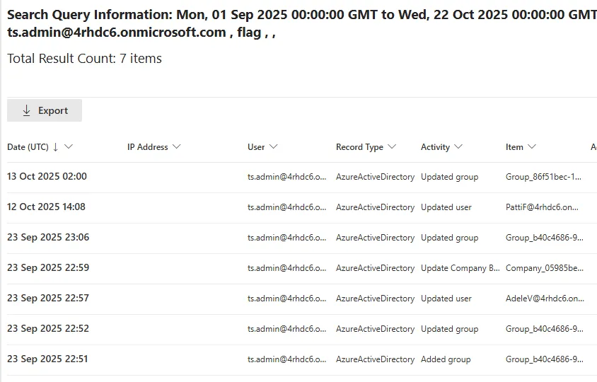Open the User column dropdown
This screenshot has height=382, width=597.
[x=274, y=147]
